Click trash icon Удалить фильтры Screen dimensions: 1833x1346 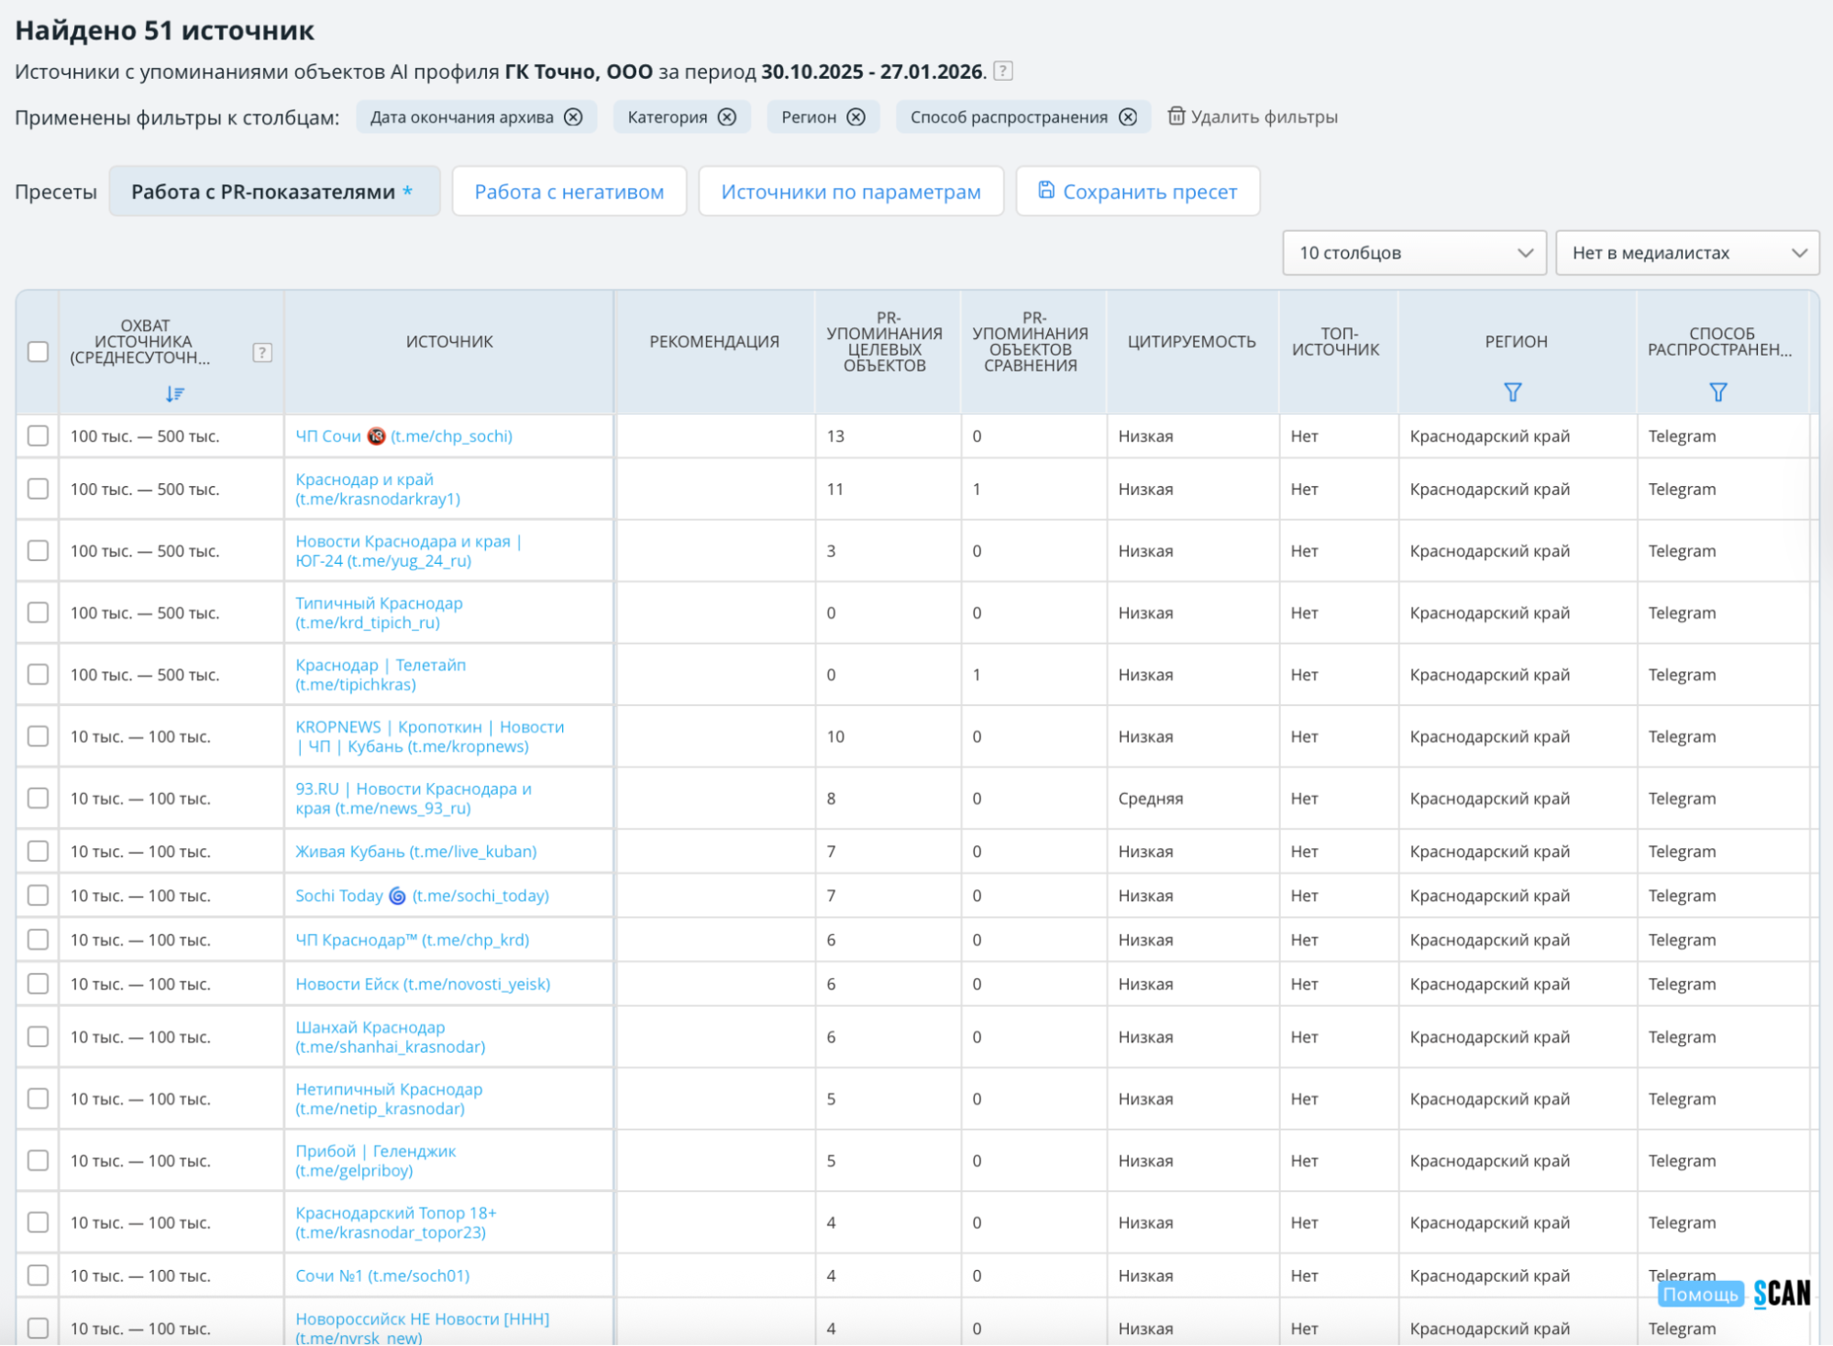(1176, 116)
